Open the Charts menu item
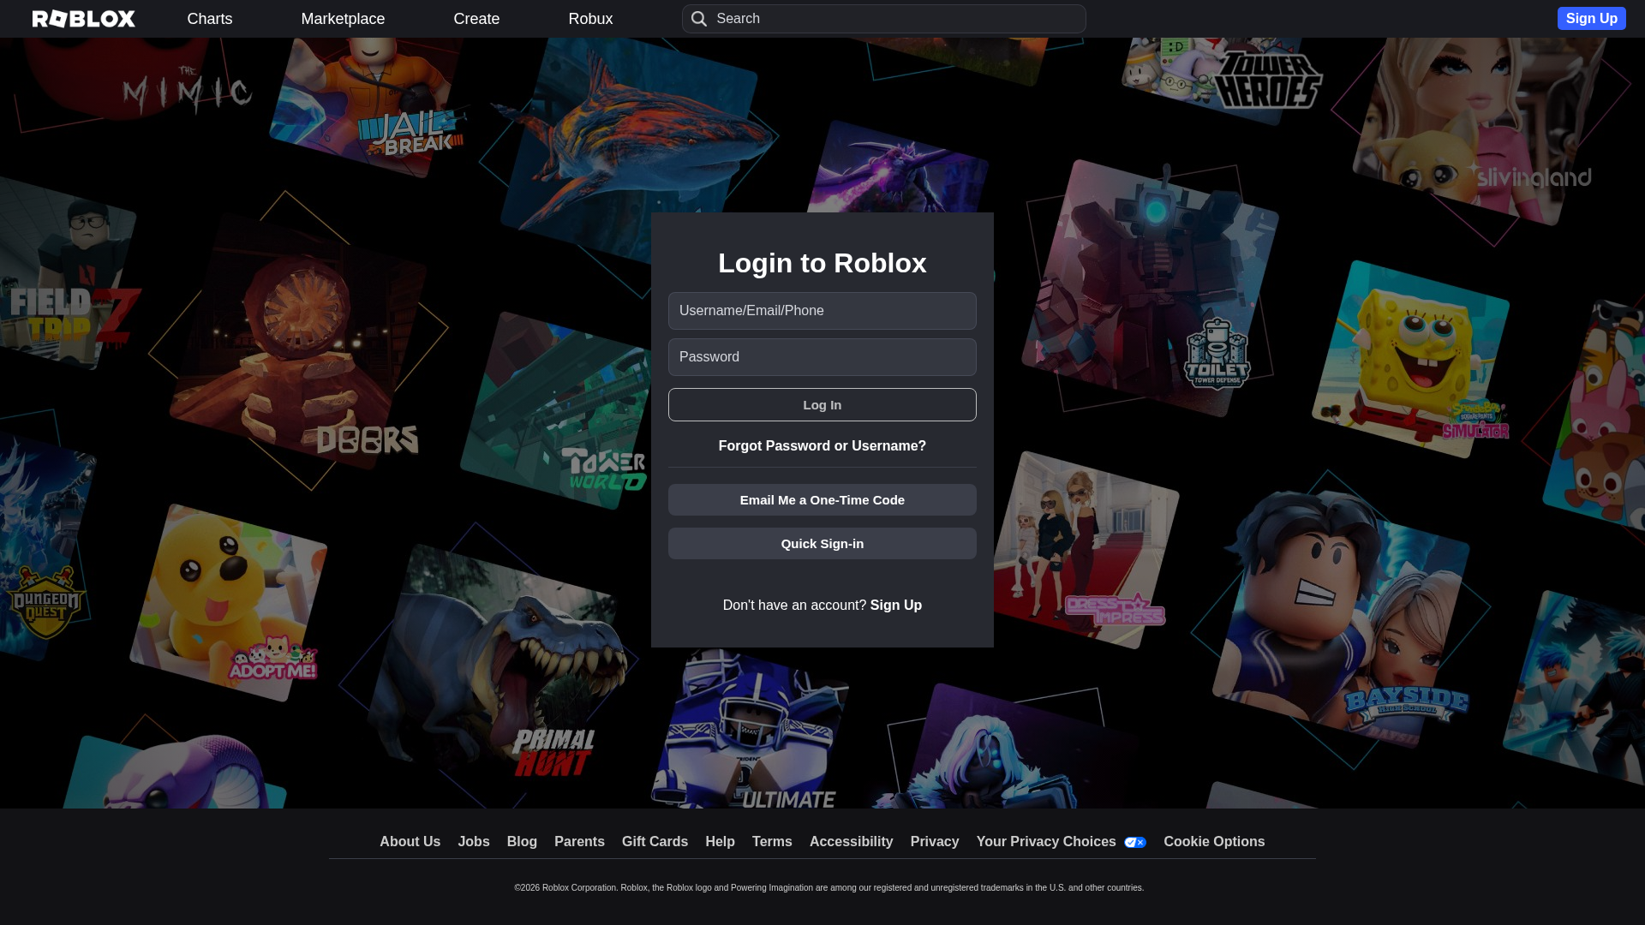This screenshot has height=925, width=1645. pyautogui.click(x=210, y=19)
